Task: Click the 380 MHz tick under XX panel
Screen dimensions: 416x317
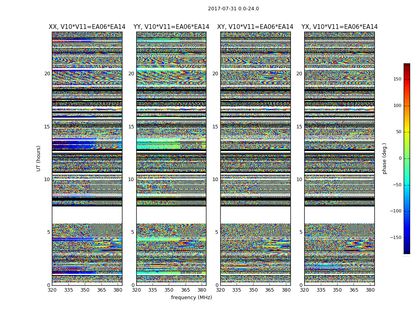Action: pyautogui.click(x=118, y=290)
